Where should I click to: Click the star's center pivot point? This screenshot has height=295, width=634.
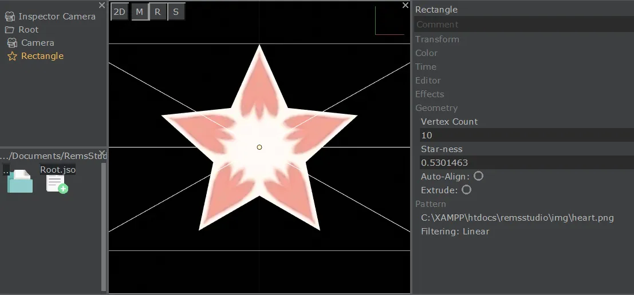[259, 147]
